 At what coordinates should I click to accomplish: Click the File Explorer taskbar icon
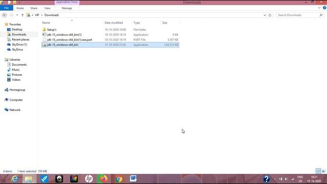coord(29,179)
